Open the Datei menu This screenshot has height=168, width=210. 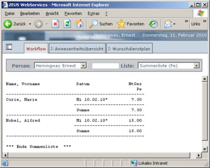tap(10, 14)
